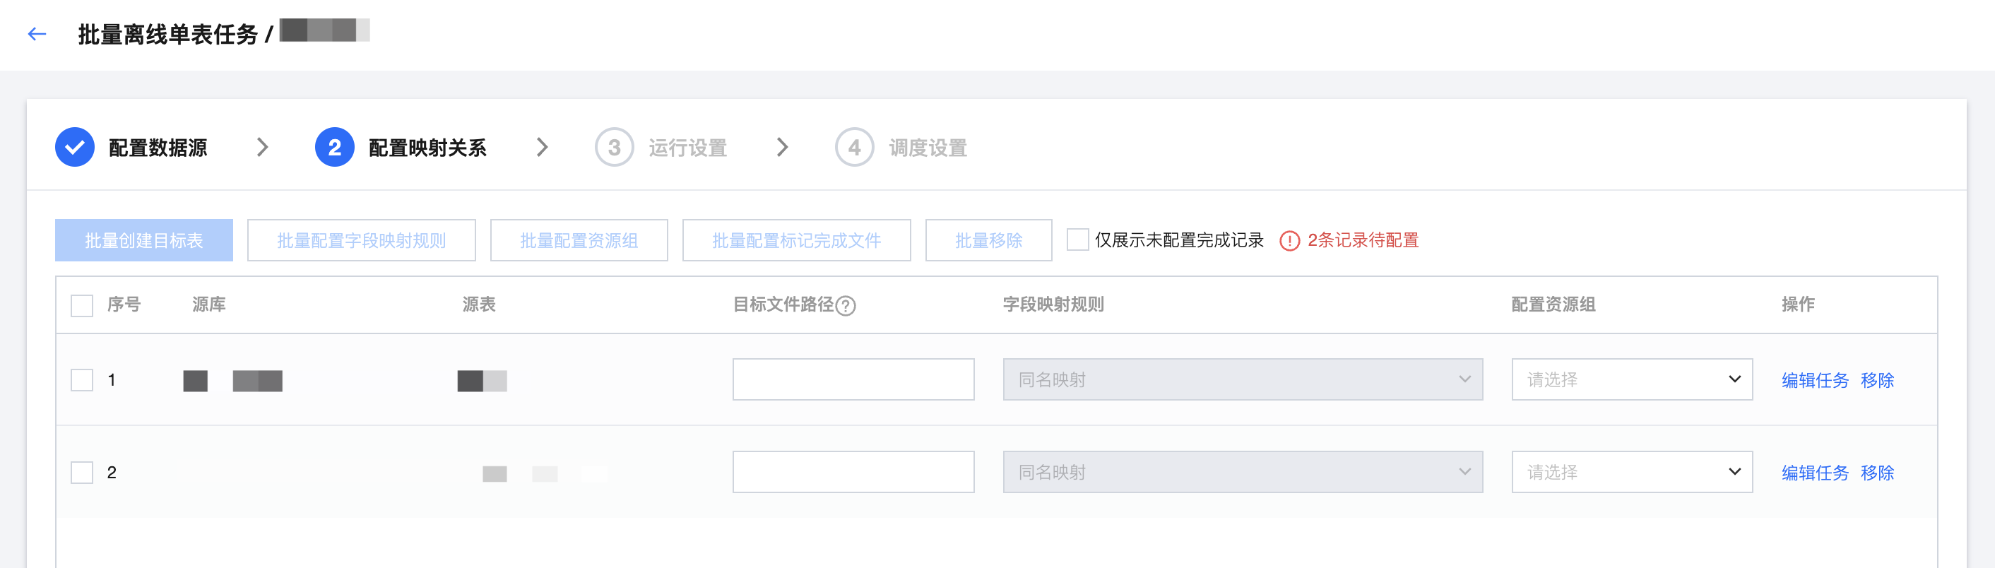This screenshot has width=1995, height=568.
Task: Check the select-all header checkbox
Action: (x=82, y=305)
